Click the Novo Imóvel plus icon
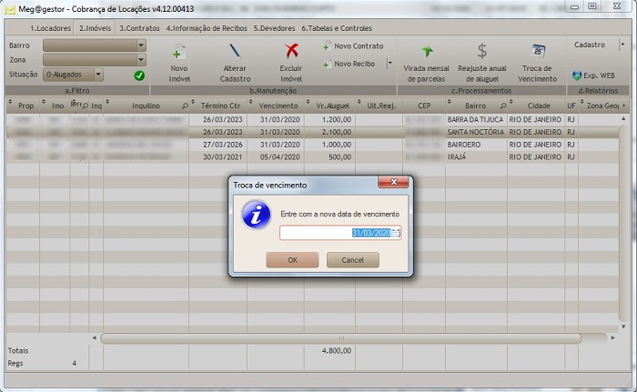The height and width of the screenshot is (392, 637). [x=178, y=53]
